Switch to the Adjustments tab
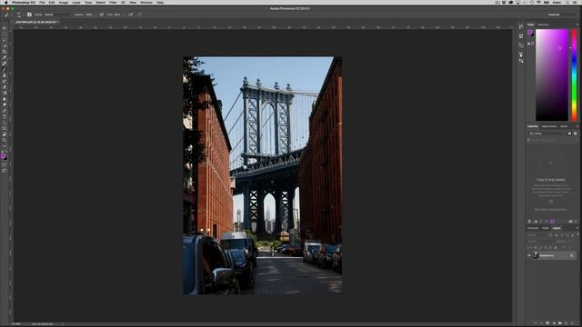 pos(549,126)
